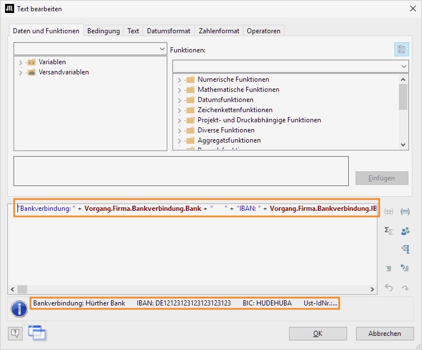The image size is (422, 350).
Task: Close the Text bearbeiten dialog
Action: click(413, 8)
